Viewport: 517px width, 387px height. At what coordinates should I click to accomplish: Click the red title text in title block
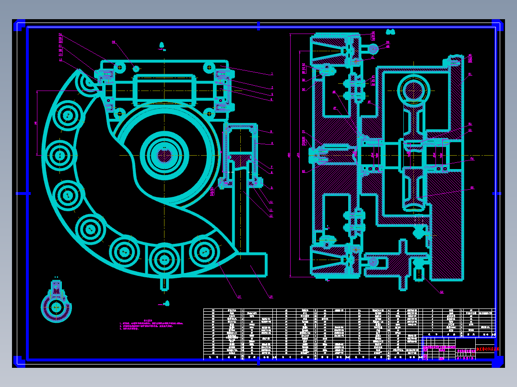(x=487, y=349)
